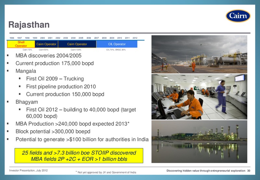Click the 2009 year label

click(x=112, y=38)
